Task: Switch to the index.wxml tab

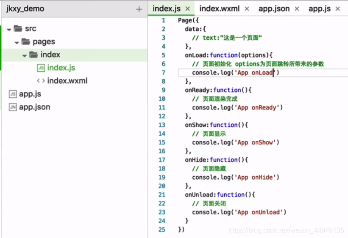Action: click(x=219, y=8)
